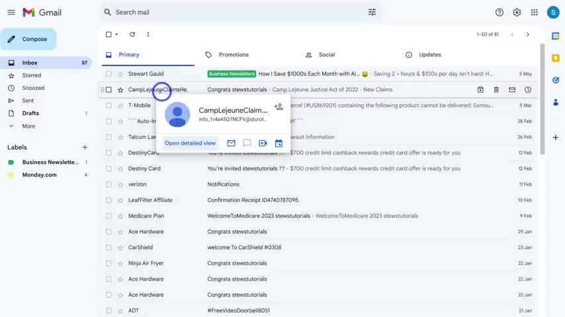Image resolution: width=565 pixels, height=317 pixels.
Task: Open Google Keep side panel
Action: [555, 58]
